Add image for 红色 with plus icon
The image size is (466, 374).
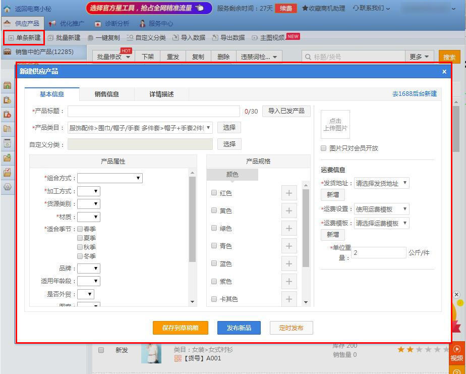(288, 193)
